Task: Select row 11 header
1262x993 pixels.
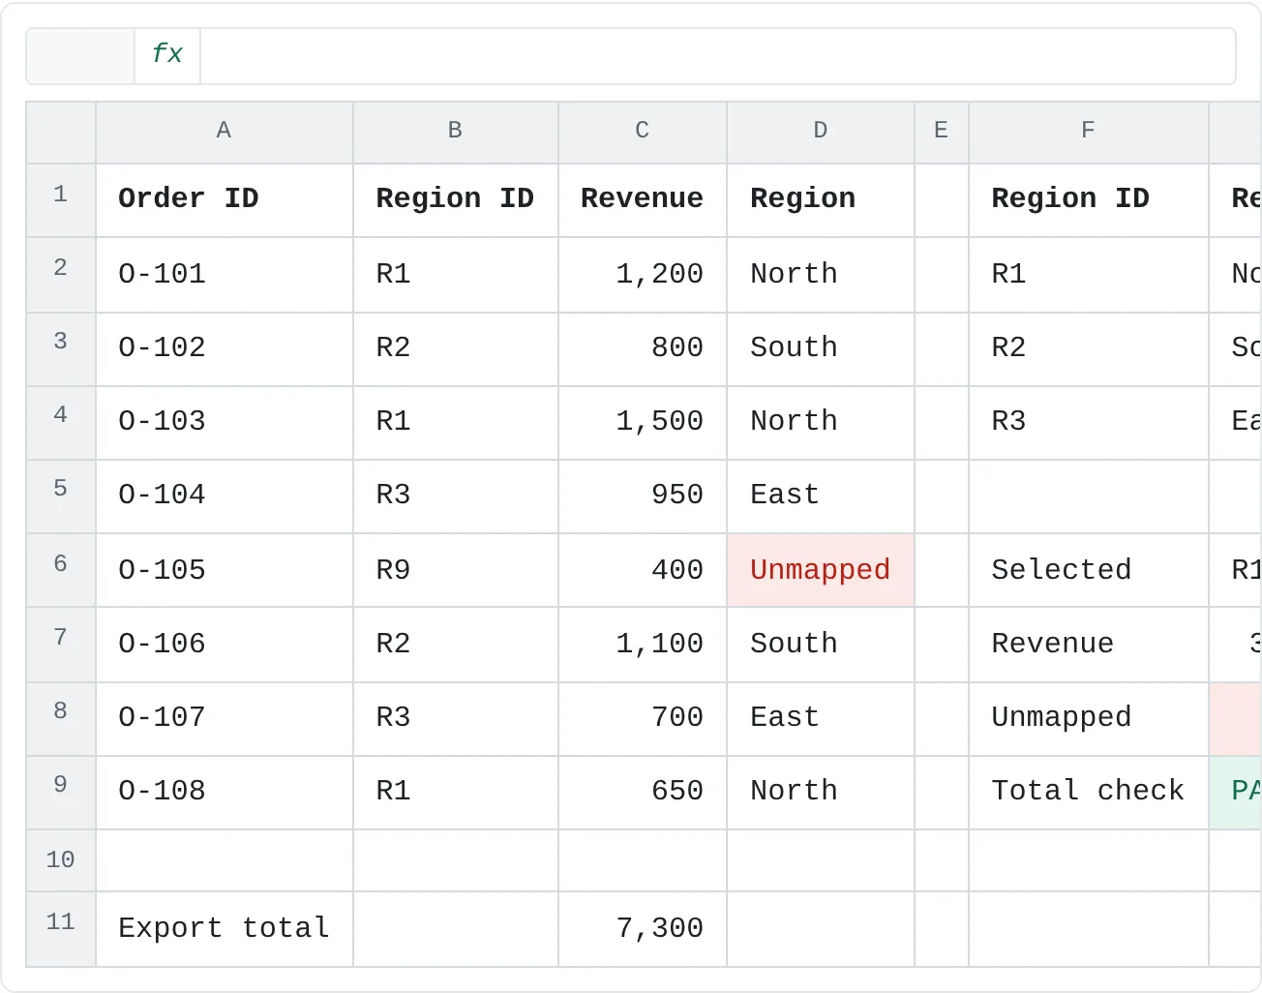Action: (x=61, y=928)
